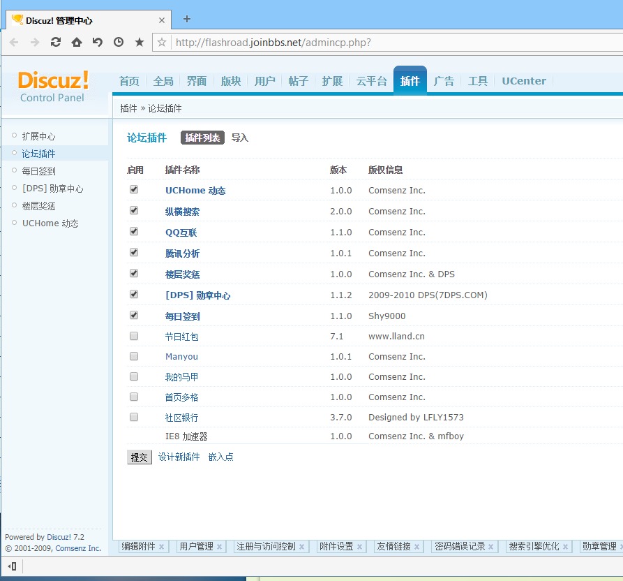Open the 工具 menu
The image size is (623, 581).
(478, 81)
